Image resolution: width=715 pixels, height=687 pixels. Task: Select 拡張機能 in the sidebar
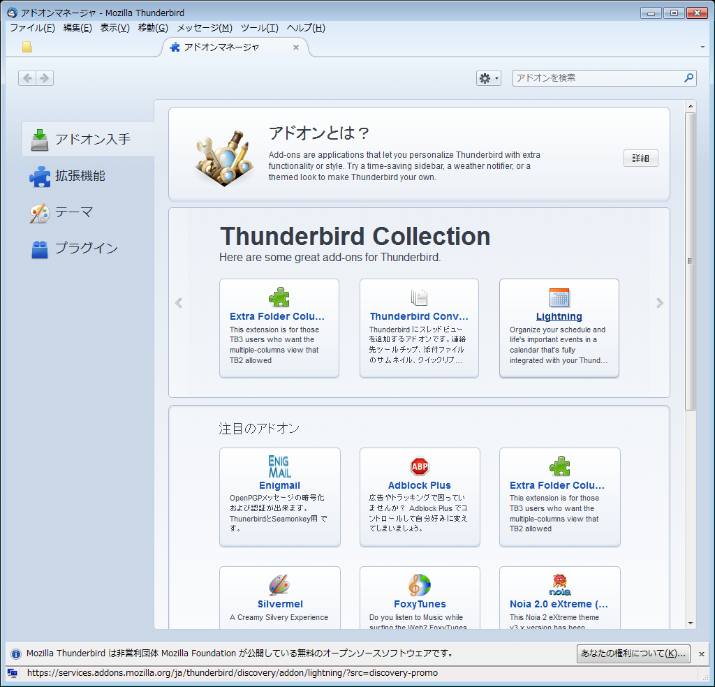click(x=80, y=176)
